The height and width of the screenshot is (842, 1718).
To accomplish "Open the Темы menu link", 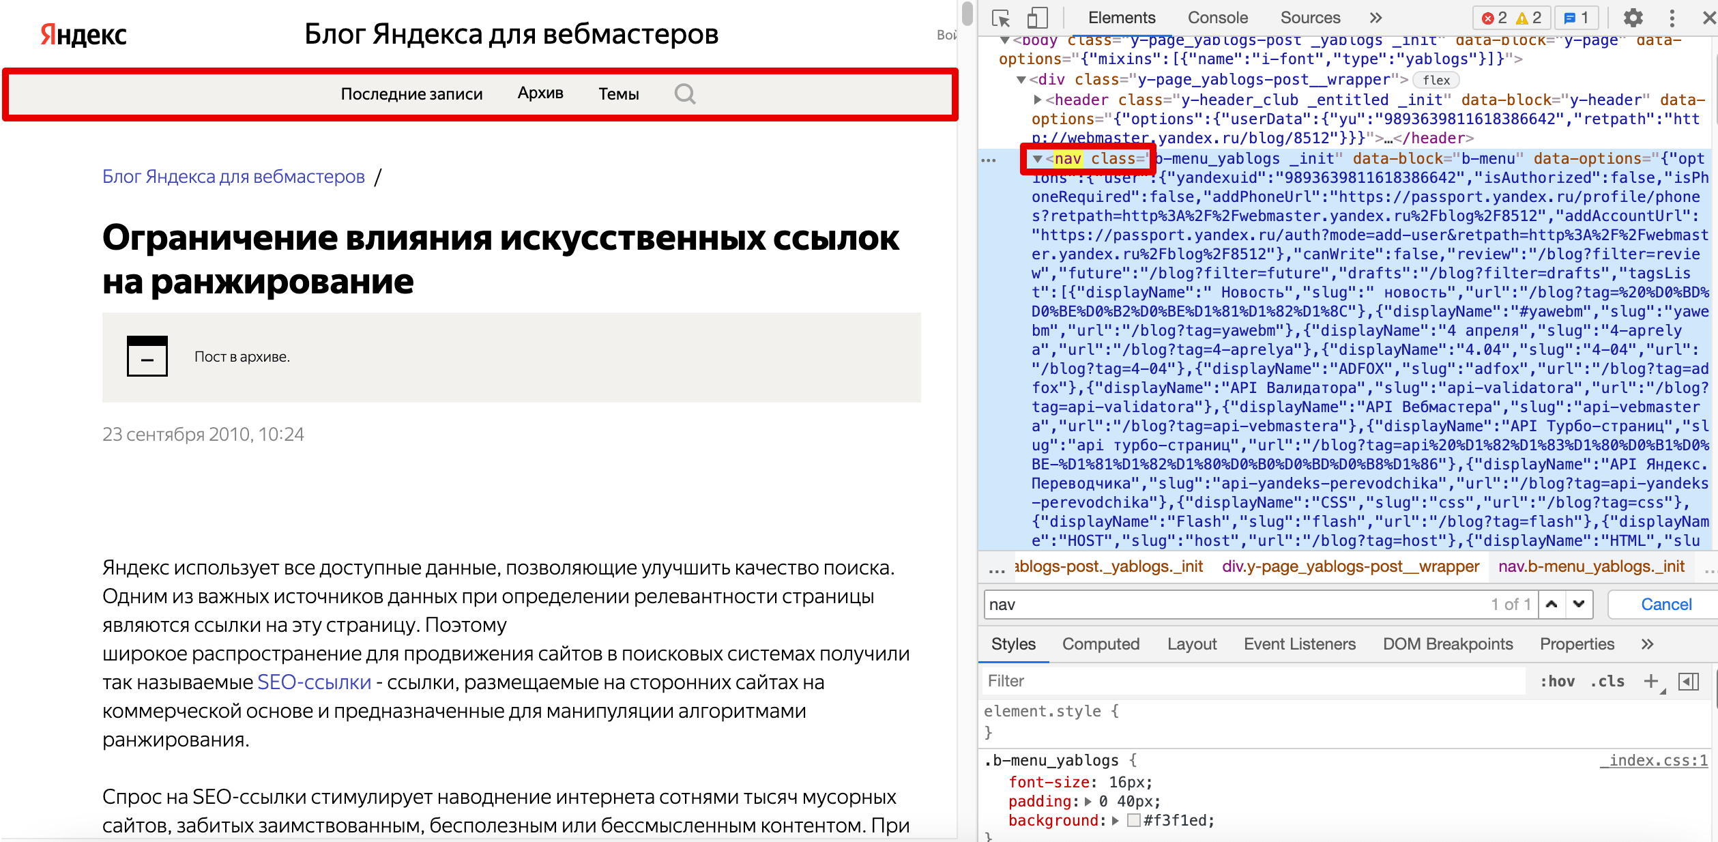I will pos(619,93).
